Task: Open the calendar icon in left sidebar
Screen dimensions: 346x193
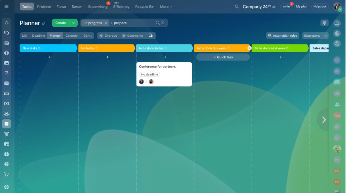Action: point(7,63)
